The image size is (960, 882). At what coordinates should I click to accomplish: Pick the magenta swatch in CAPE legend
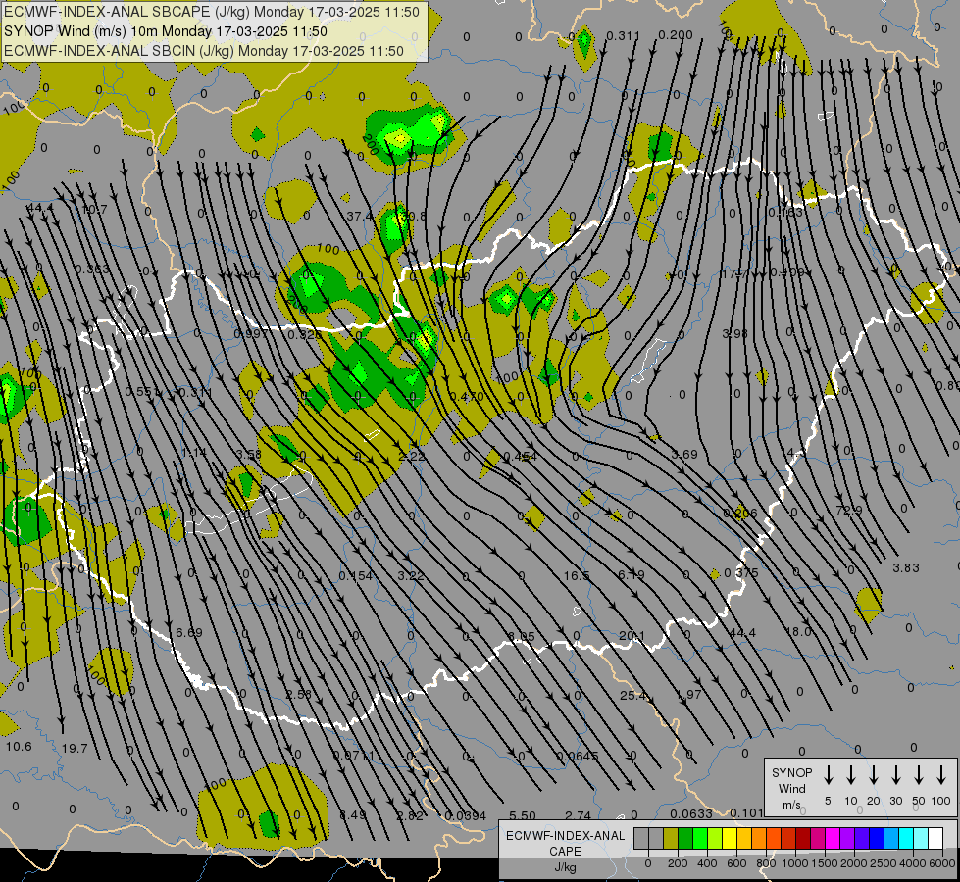833,838
